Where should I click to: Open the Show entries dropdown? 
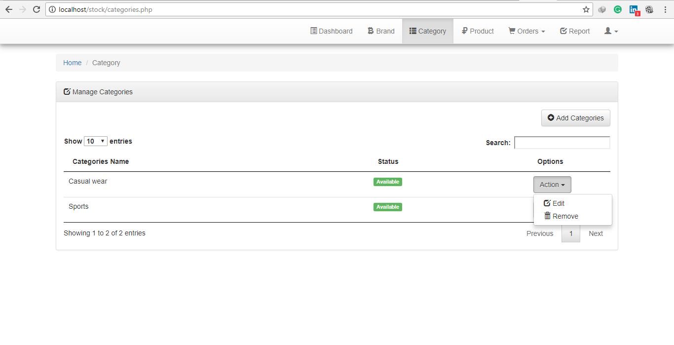[96, 141]
